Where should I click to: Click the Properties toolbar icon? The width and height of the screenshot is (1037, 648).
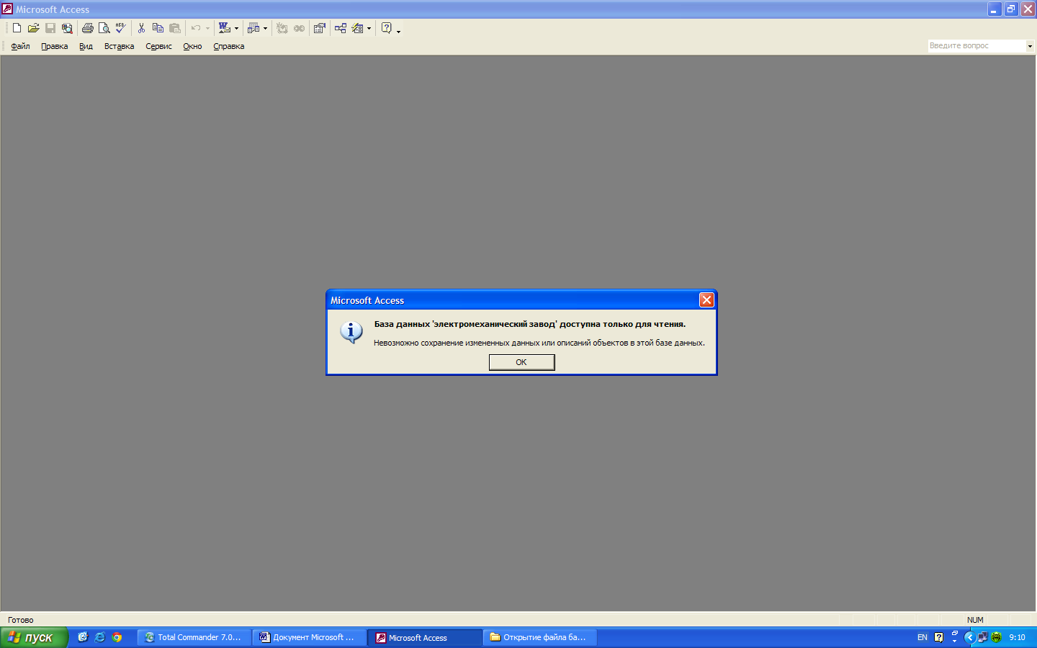click(x=320, y=28)
